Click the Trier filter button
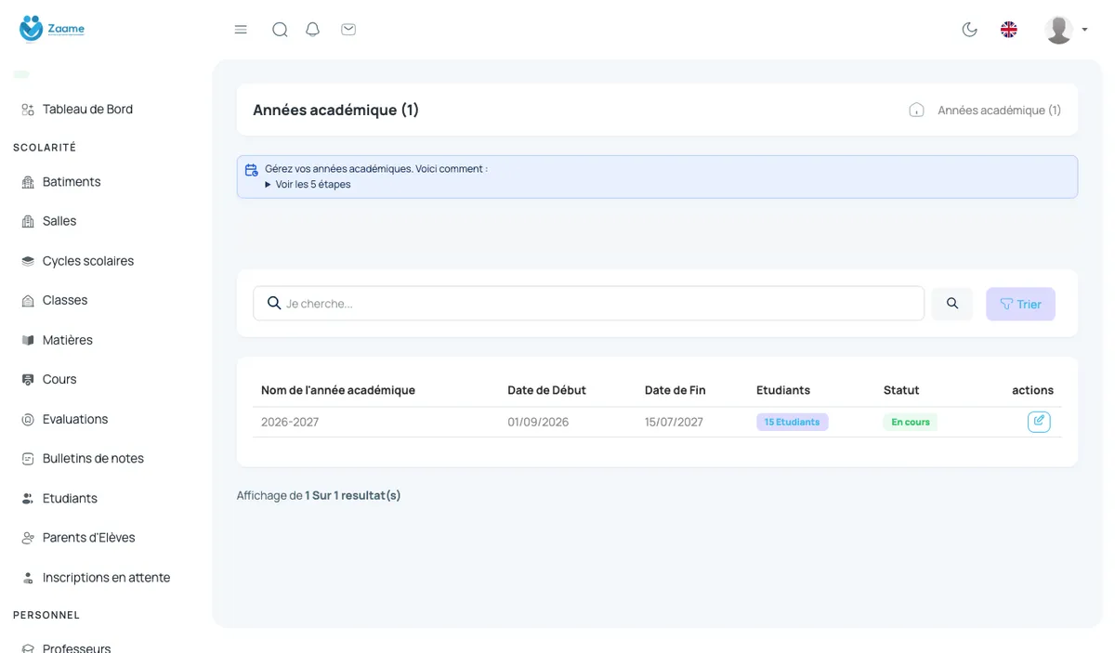The height and width of the screenshot is (653, 1115). pyautogui.click(x=1020, y=304)
